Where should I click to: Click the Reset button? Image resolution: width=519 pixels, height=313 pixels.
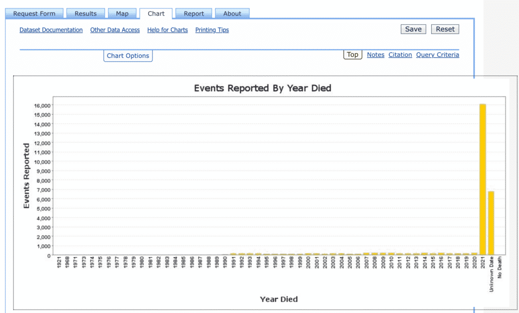pyautogui.click(x=445, y=29)
